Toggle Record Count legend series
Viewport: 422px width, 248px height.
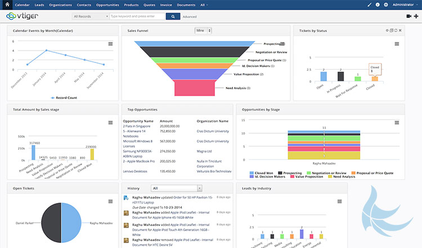pyautogui.click(x=64, y=98)
